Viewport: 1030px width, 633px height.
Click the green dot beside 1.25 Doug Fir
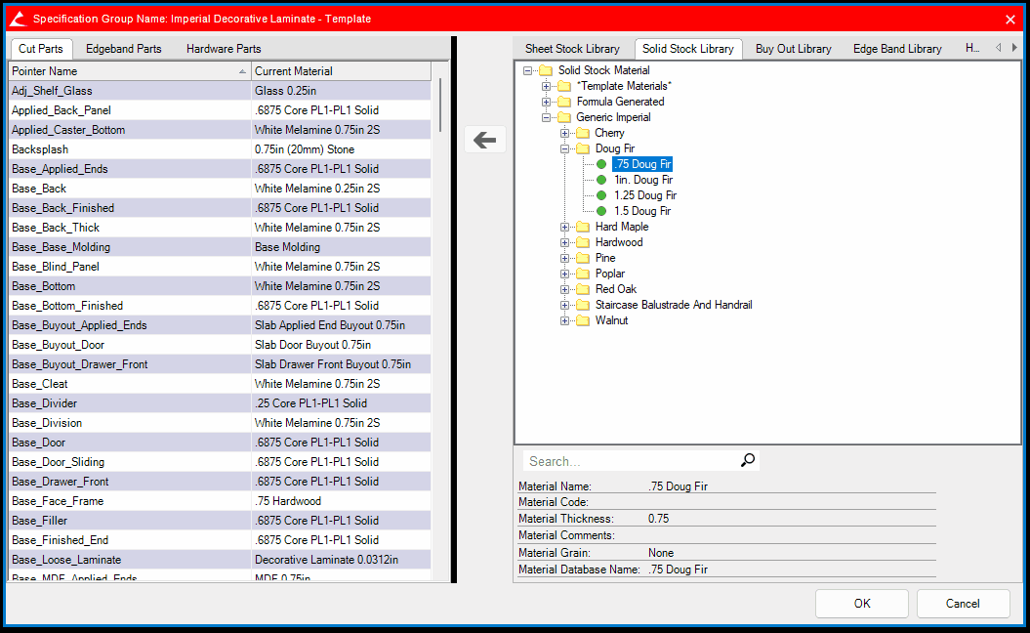601,195
